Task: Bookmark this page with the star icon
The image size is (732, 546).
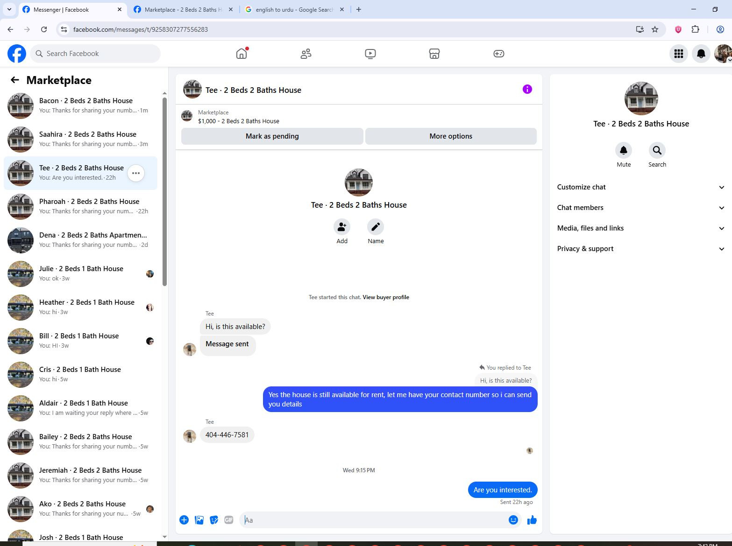Action: [x=655, y=29]
